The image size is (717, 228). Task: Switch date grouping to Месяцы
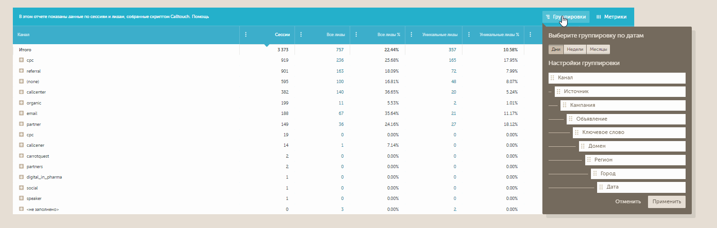pyautogui.click(x=598, y=49)
